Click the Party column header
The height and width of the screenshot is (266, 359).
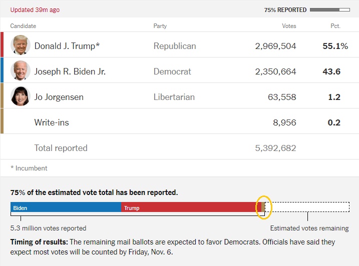pyautogui.click(x=160, y=26)
